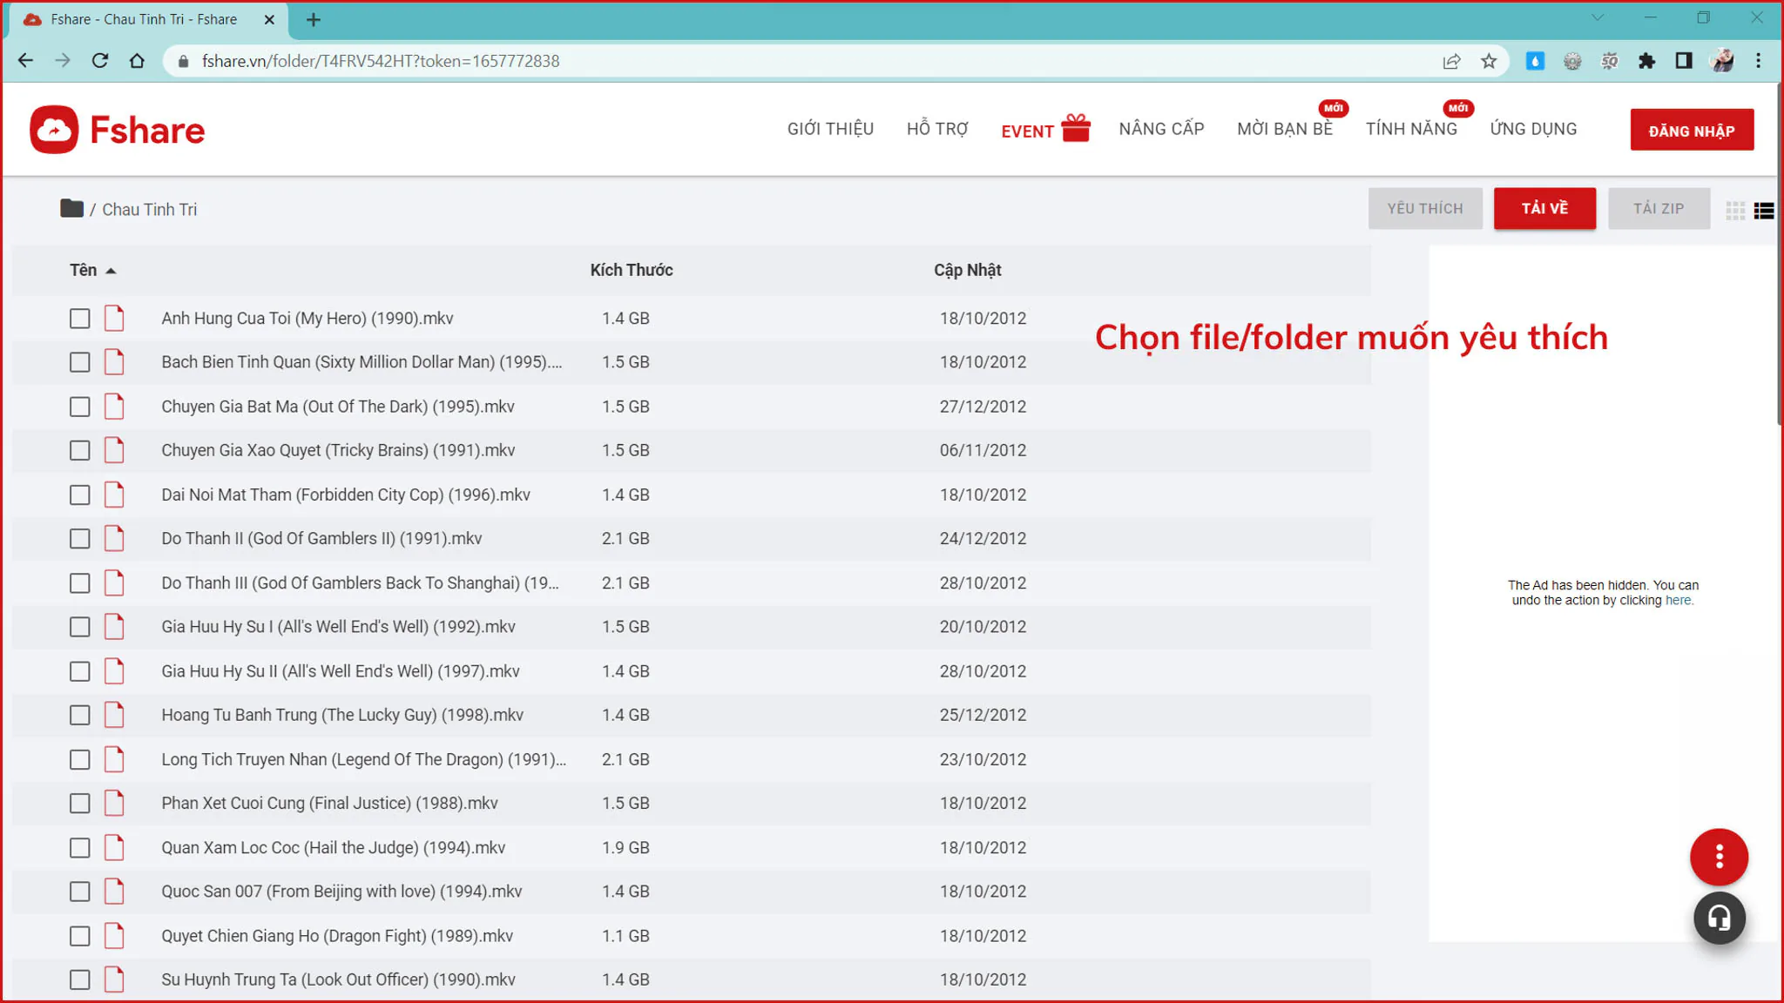Click the YÊU THÍCH favorite button
The image size is (1784, 1003).
pos(1425,208)
